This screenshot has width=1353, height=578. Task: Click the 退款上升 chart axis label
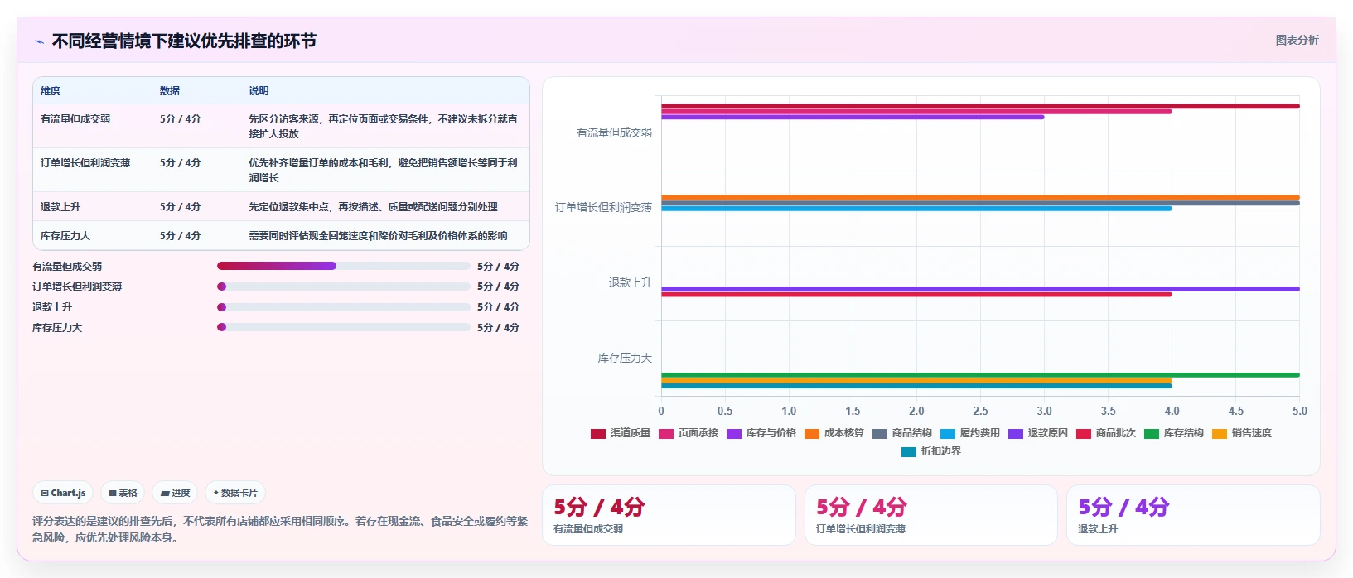pyautogui.click(x=631, y=282)
